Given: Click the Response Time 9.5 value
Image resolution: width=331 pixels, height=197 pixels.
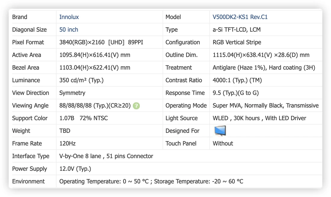Looking at the screenshot, I should tap(236, 93).
